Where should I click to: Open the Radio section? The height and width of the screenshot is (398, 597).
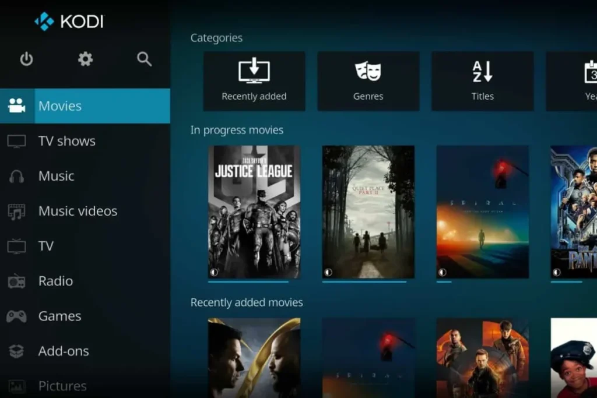point(85,281)
